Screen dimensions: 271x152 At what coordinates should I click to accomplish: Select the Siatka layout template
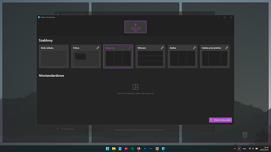182,56
